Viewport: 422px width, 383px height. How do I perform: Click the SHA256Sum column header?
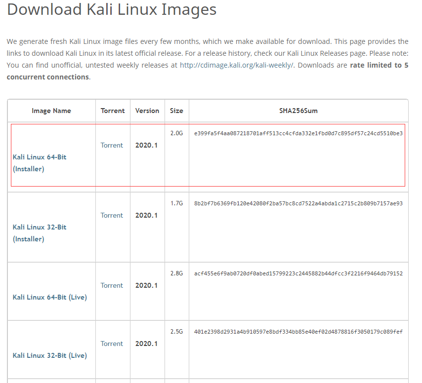point(298,111)
